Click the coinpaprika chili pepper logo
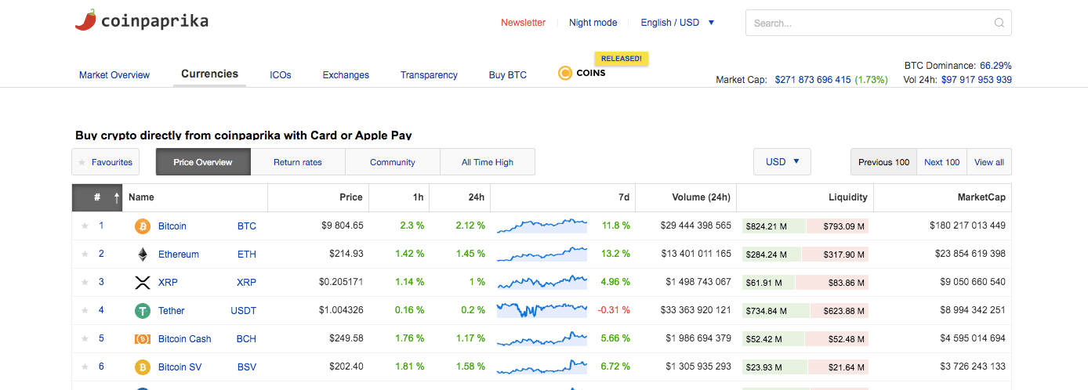1088x390 pixels. [x=85, y=20]
